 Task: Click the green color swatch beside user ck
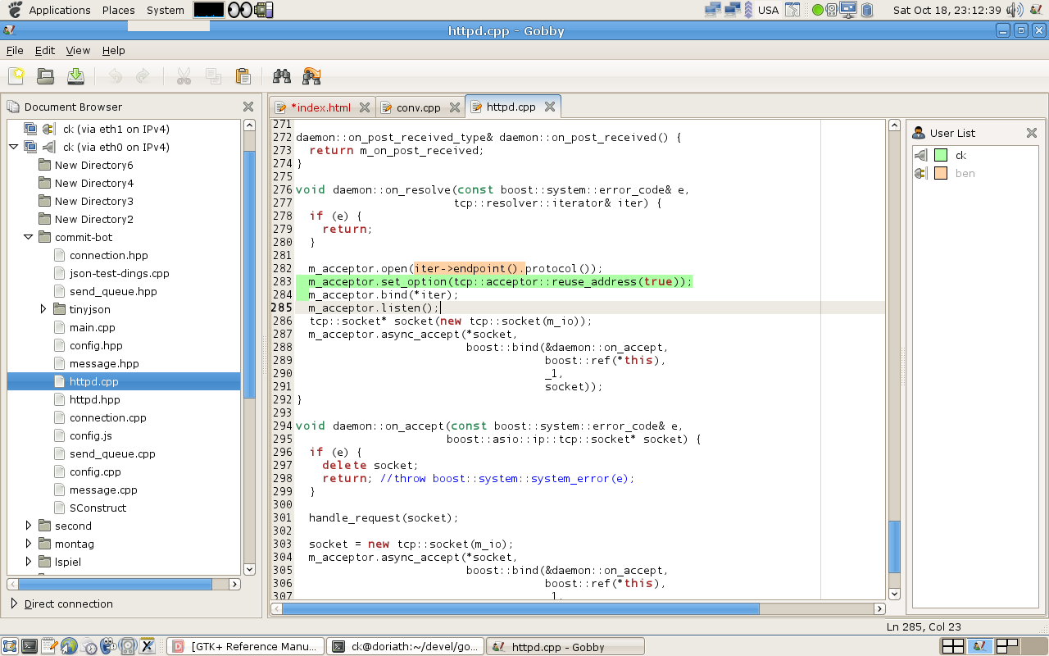click(x=940, y=155)
